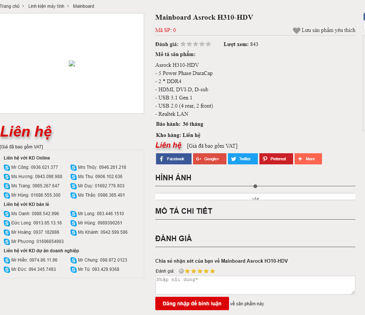The height and width of the screenshot is (315, 365).
Task: Click Skype icon beside Ms Hương
Action: pyautogui.click(x=7, y=176)
